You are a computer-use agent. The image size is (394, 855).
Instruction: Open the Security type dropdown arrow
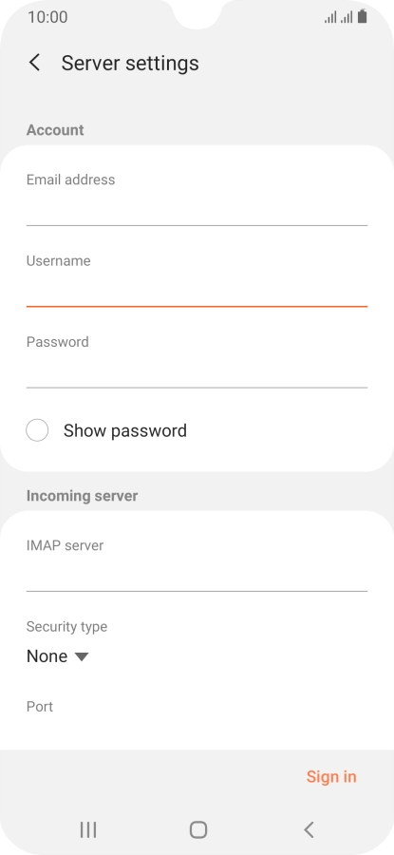pos(82,656)
